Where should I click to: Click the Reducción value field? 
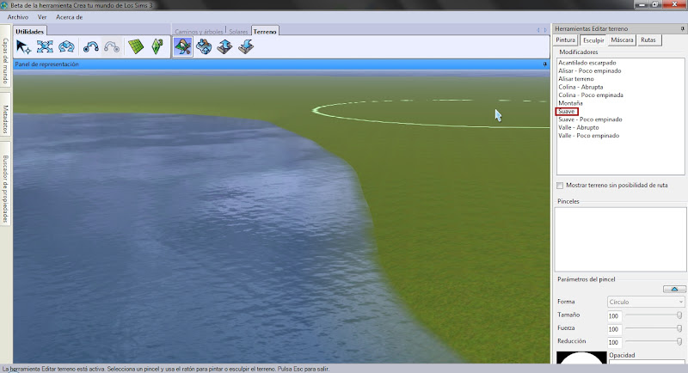[614, 342]
